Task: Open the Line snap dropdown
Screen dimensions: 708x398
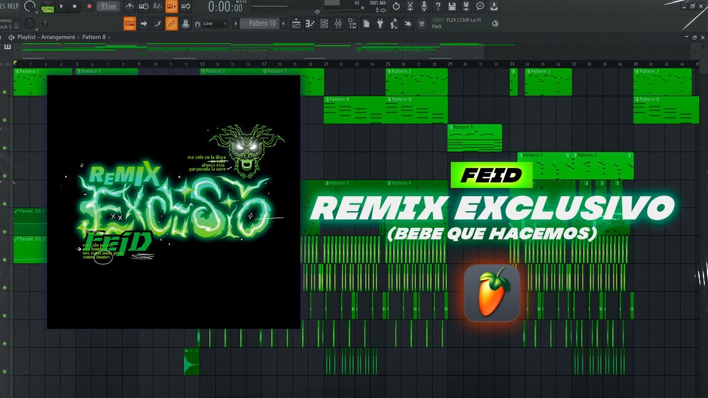Action: (215, 24)
